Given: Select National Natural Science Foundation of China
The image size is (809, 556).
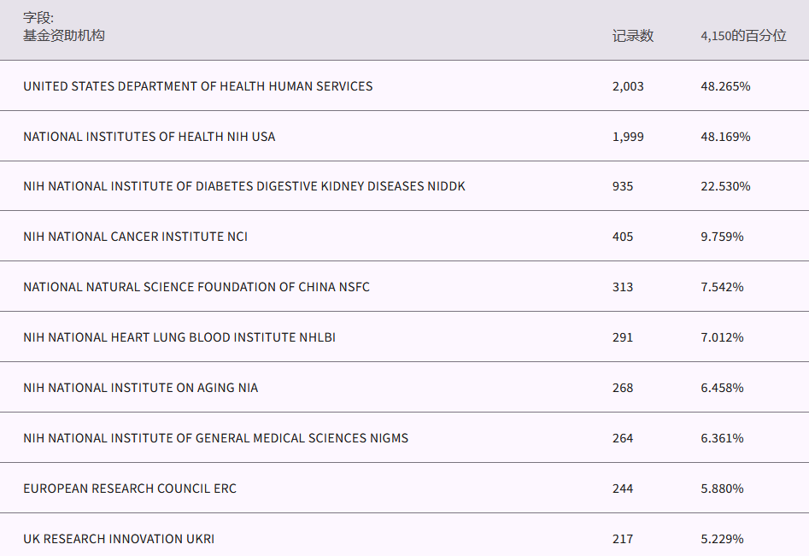Looking at the screenshot, I should click(x=196, y=287).
